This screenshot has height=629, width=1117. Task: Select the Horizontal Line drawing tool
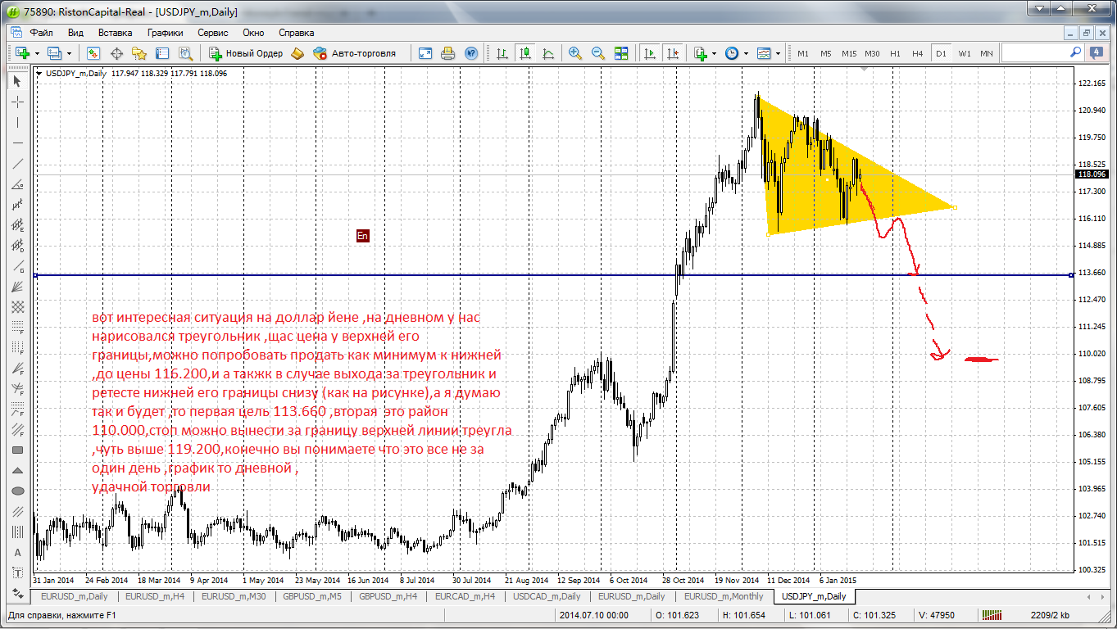(17, 143)
